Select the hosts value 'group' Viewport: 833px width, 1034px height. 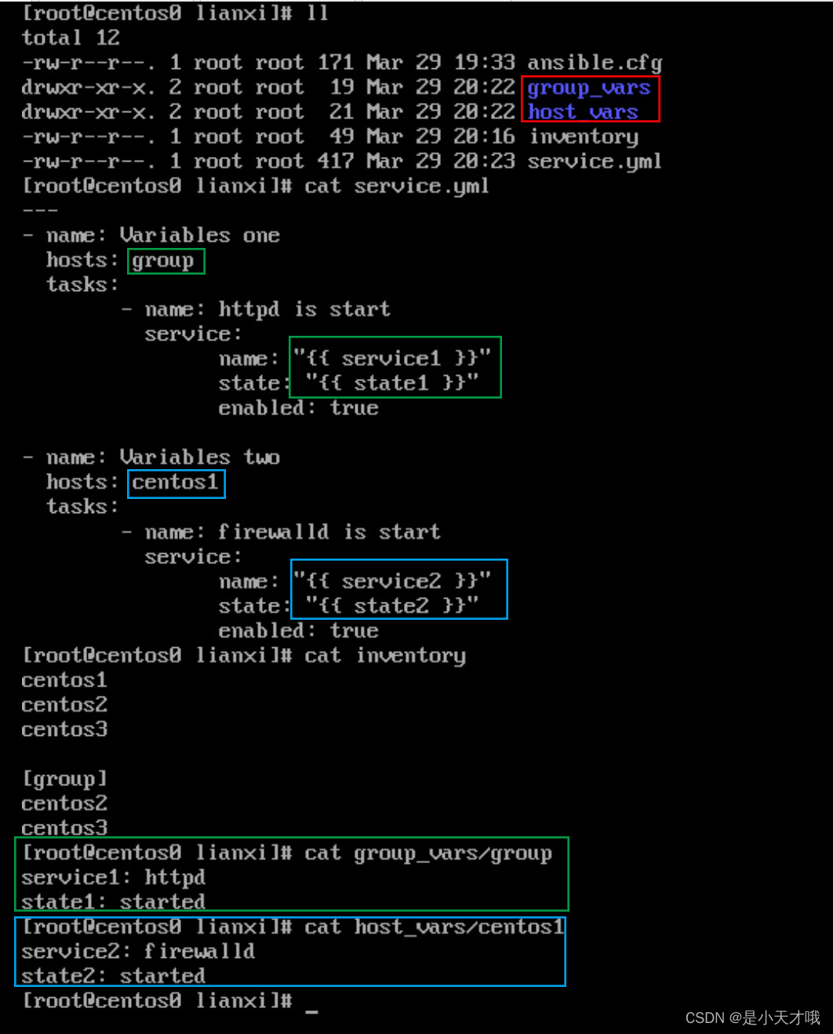[163, 260]
